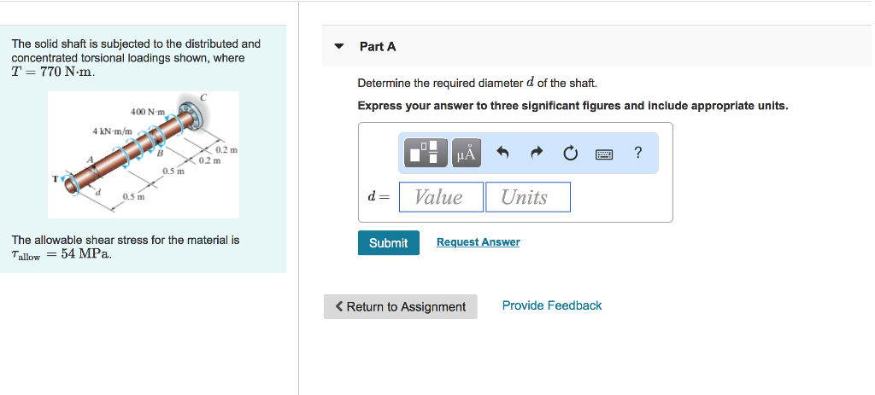Open the math templates palette icon
This screenshot has width=875, height=395.
click(429, 154)
